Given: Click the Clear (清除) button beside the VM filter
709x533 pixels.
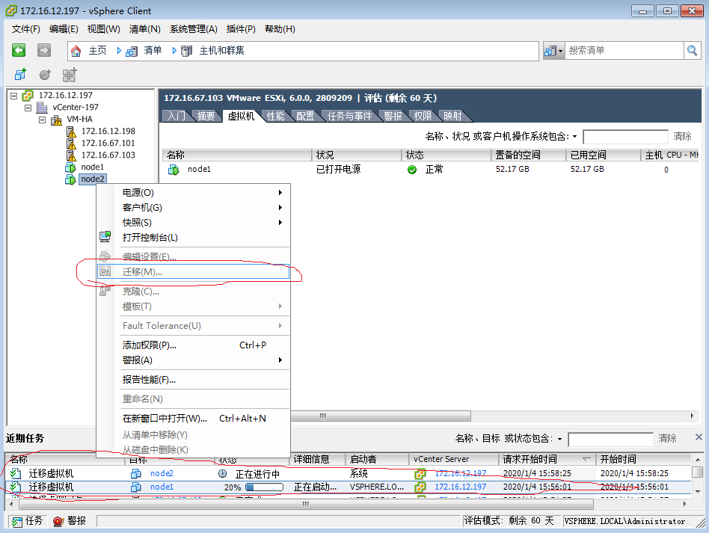Looking at the screenshot, I should (x=682, y=136).
